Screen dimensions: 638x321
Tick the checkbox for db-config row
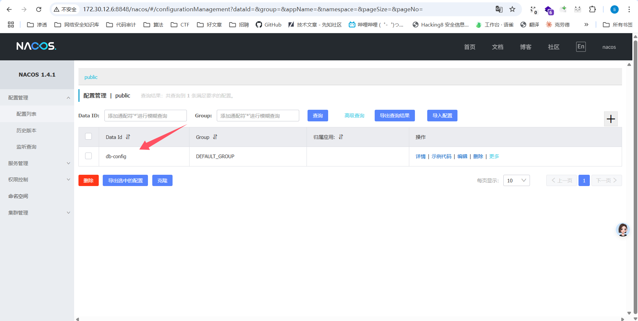pyautogui.click(x=88, y=156)
